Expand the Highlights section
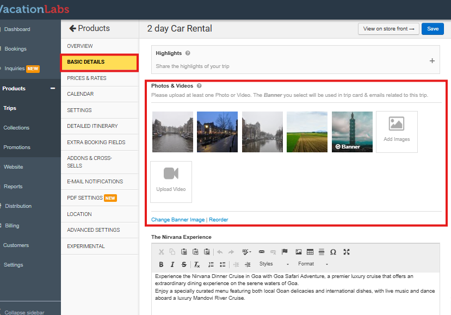 click(x=432, y=61)
